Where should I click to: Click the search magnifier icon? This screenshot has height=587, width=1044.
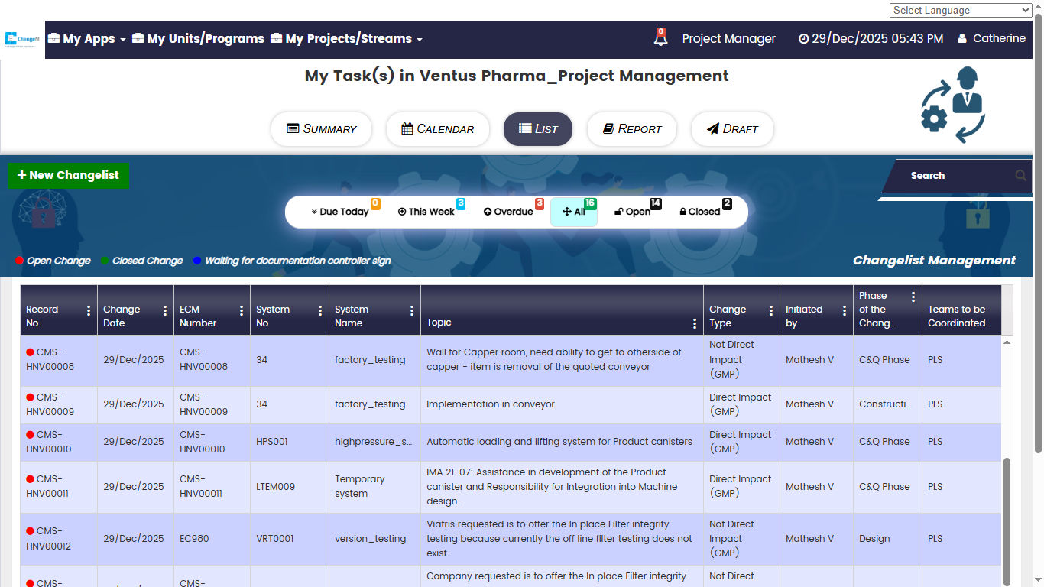(x=1021, y=176)
